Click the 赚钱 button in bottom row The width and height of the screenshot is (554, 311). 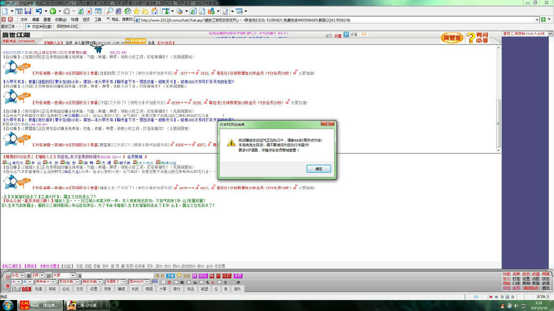coord(121,289)
